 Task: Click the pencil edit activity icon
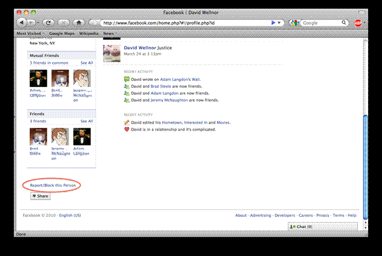click(x=126, y=123)
